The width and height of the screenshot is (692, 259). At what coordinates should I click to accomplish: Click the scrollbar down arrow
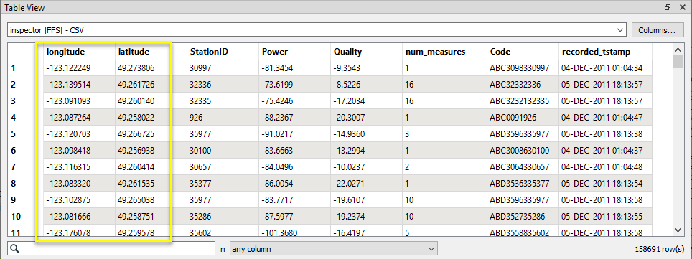tap(678, 230)
